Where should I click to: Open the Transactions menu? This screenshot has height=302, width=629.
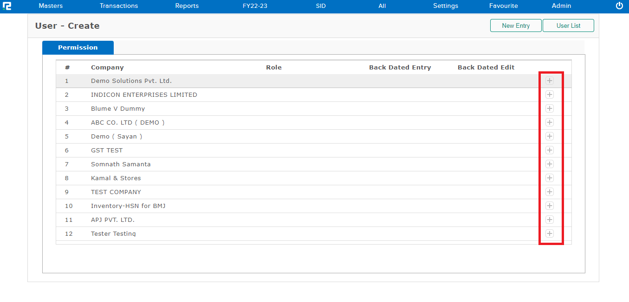[x=119, y=6]
